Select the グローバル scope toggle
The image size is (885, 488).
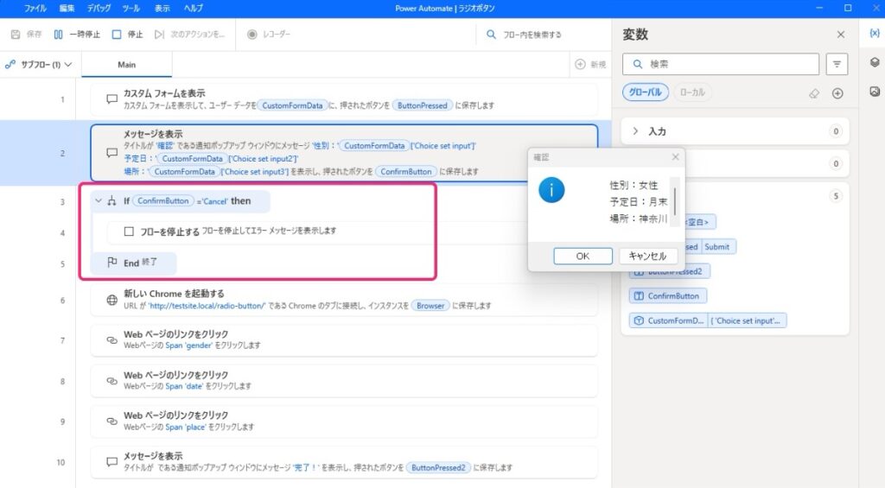tap(645, 92)
